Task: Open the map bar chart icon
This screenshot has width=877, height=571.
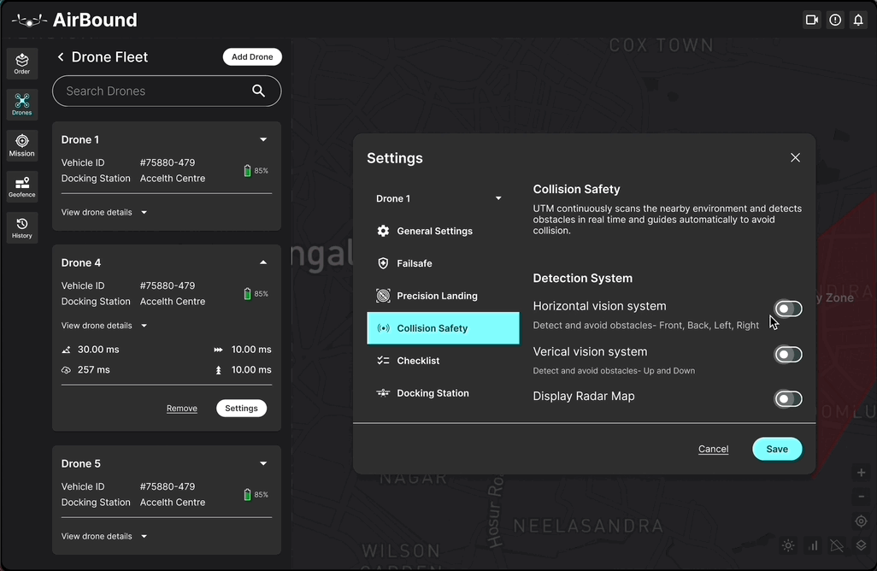Action: pos(813,545)
